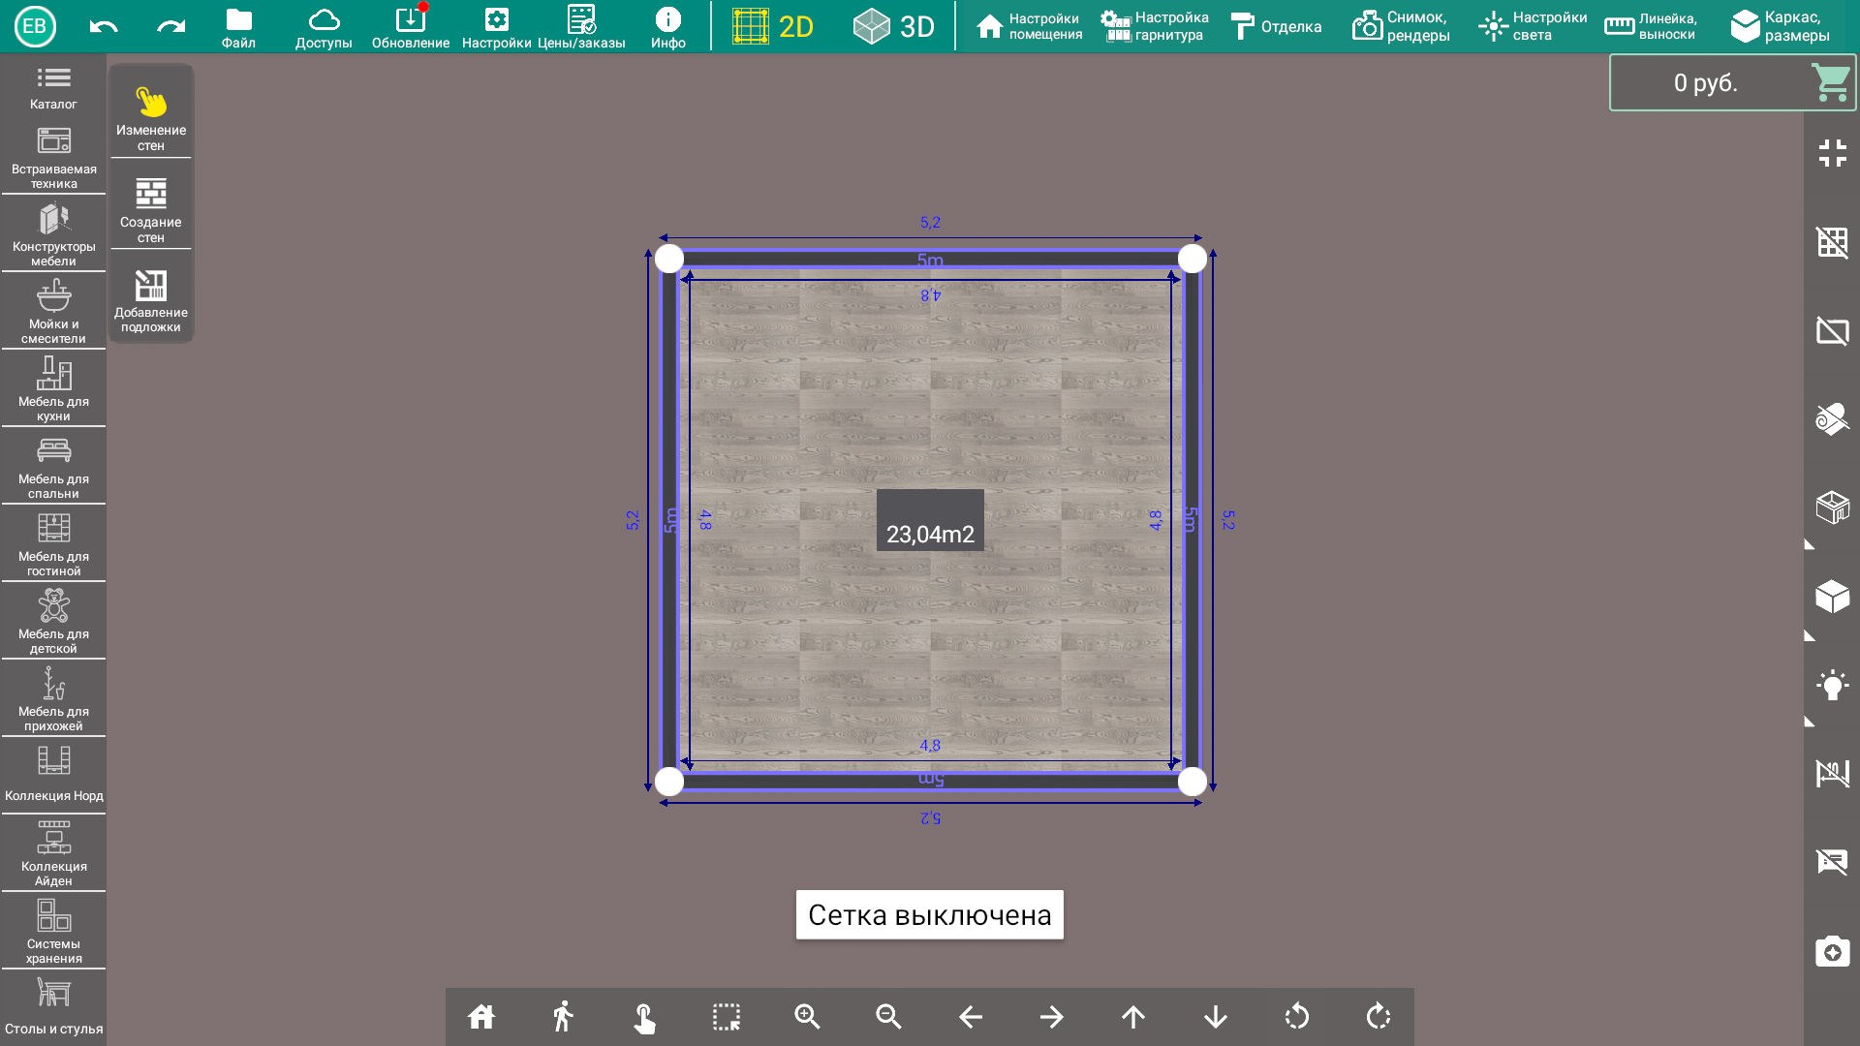Zoom in the plan view
The image size is (1860, 1046).
pyautogui.click(x=807, y=1017)
